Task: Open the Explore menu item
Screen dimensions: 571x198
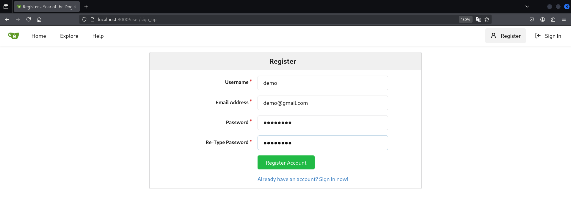Action: pyautogui.click(x=69, y=36)
